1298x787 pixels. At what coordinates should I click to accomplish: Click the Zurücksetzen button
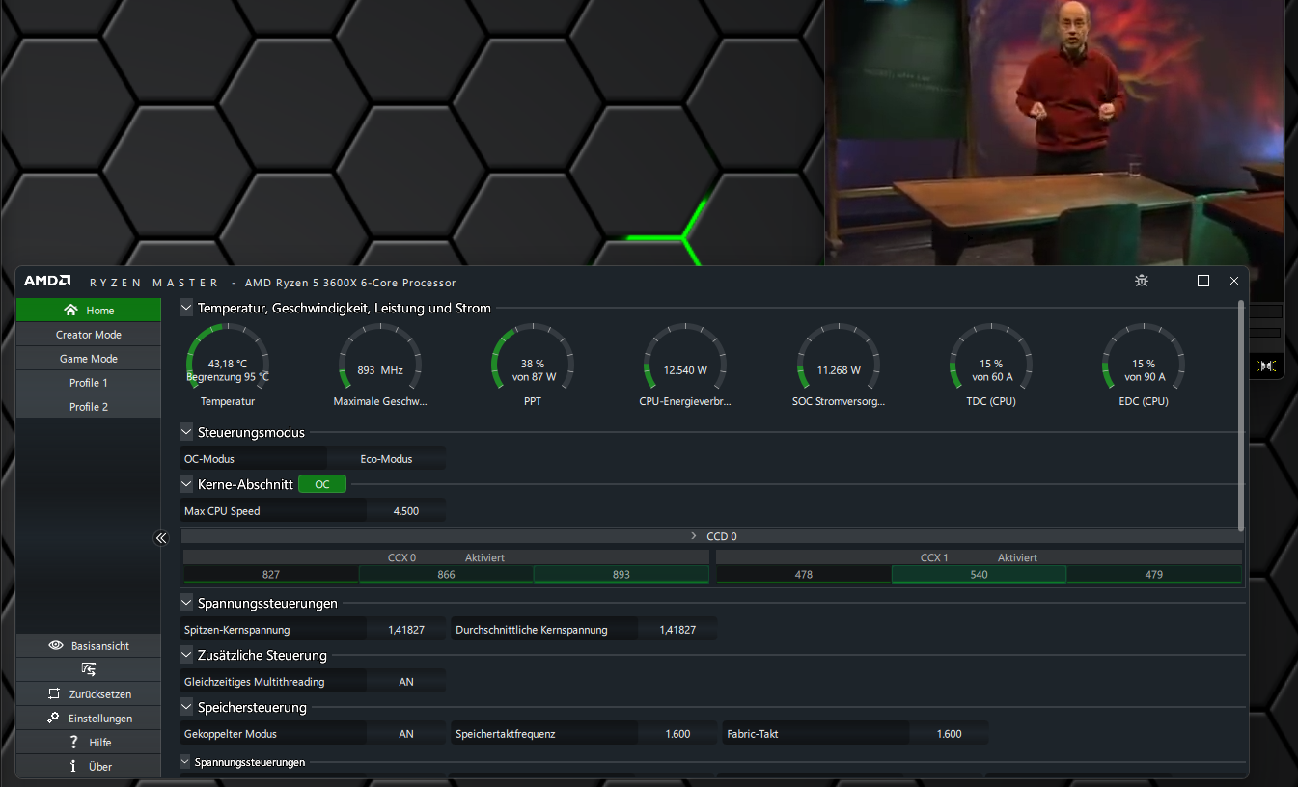89,693
